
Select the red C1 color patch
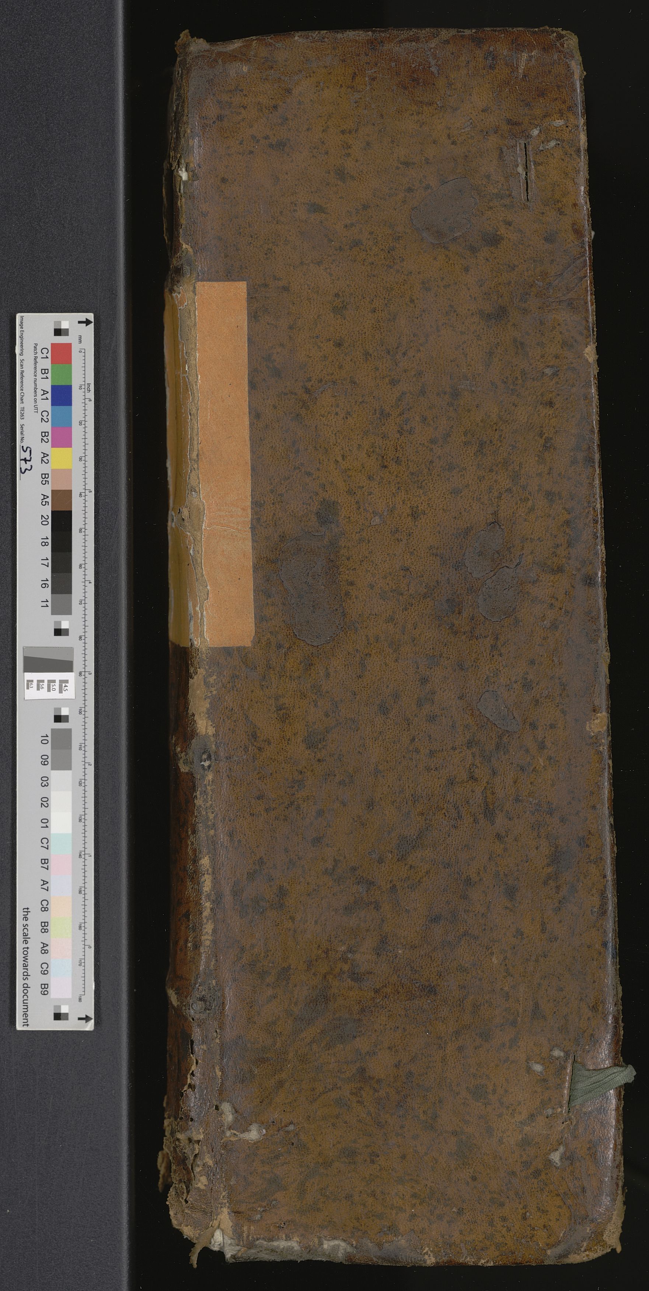click(x=61, y=353)
